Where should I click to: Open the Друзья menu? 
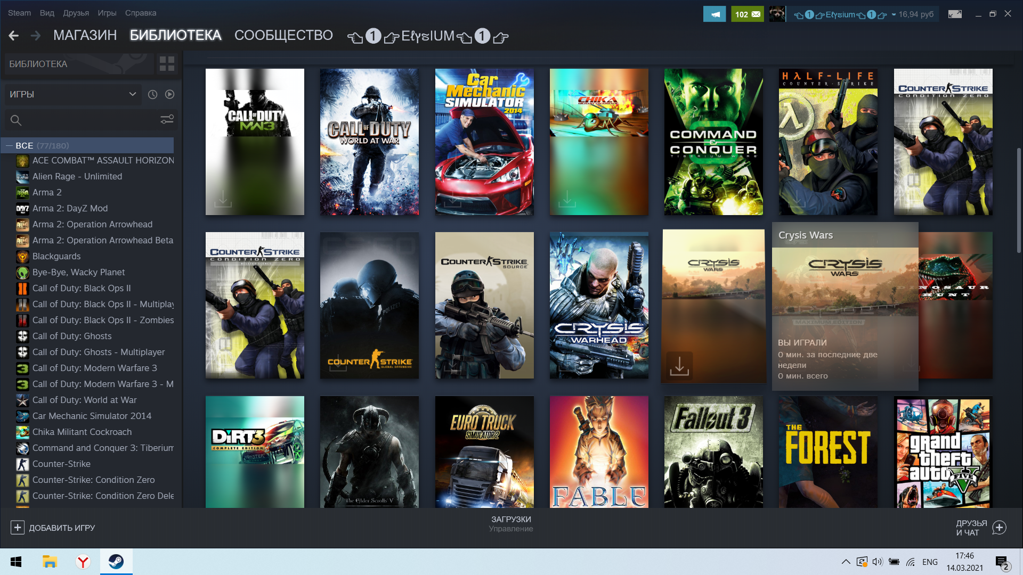[x=76, y=13]
